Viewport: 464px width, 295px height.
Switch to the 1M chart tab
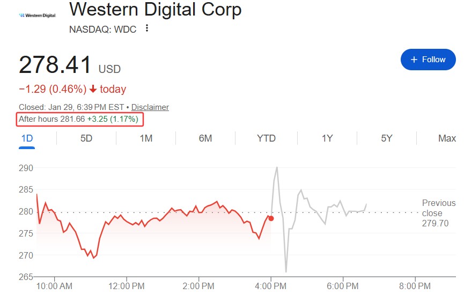click(146, 138)
